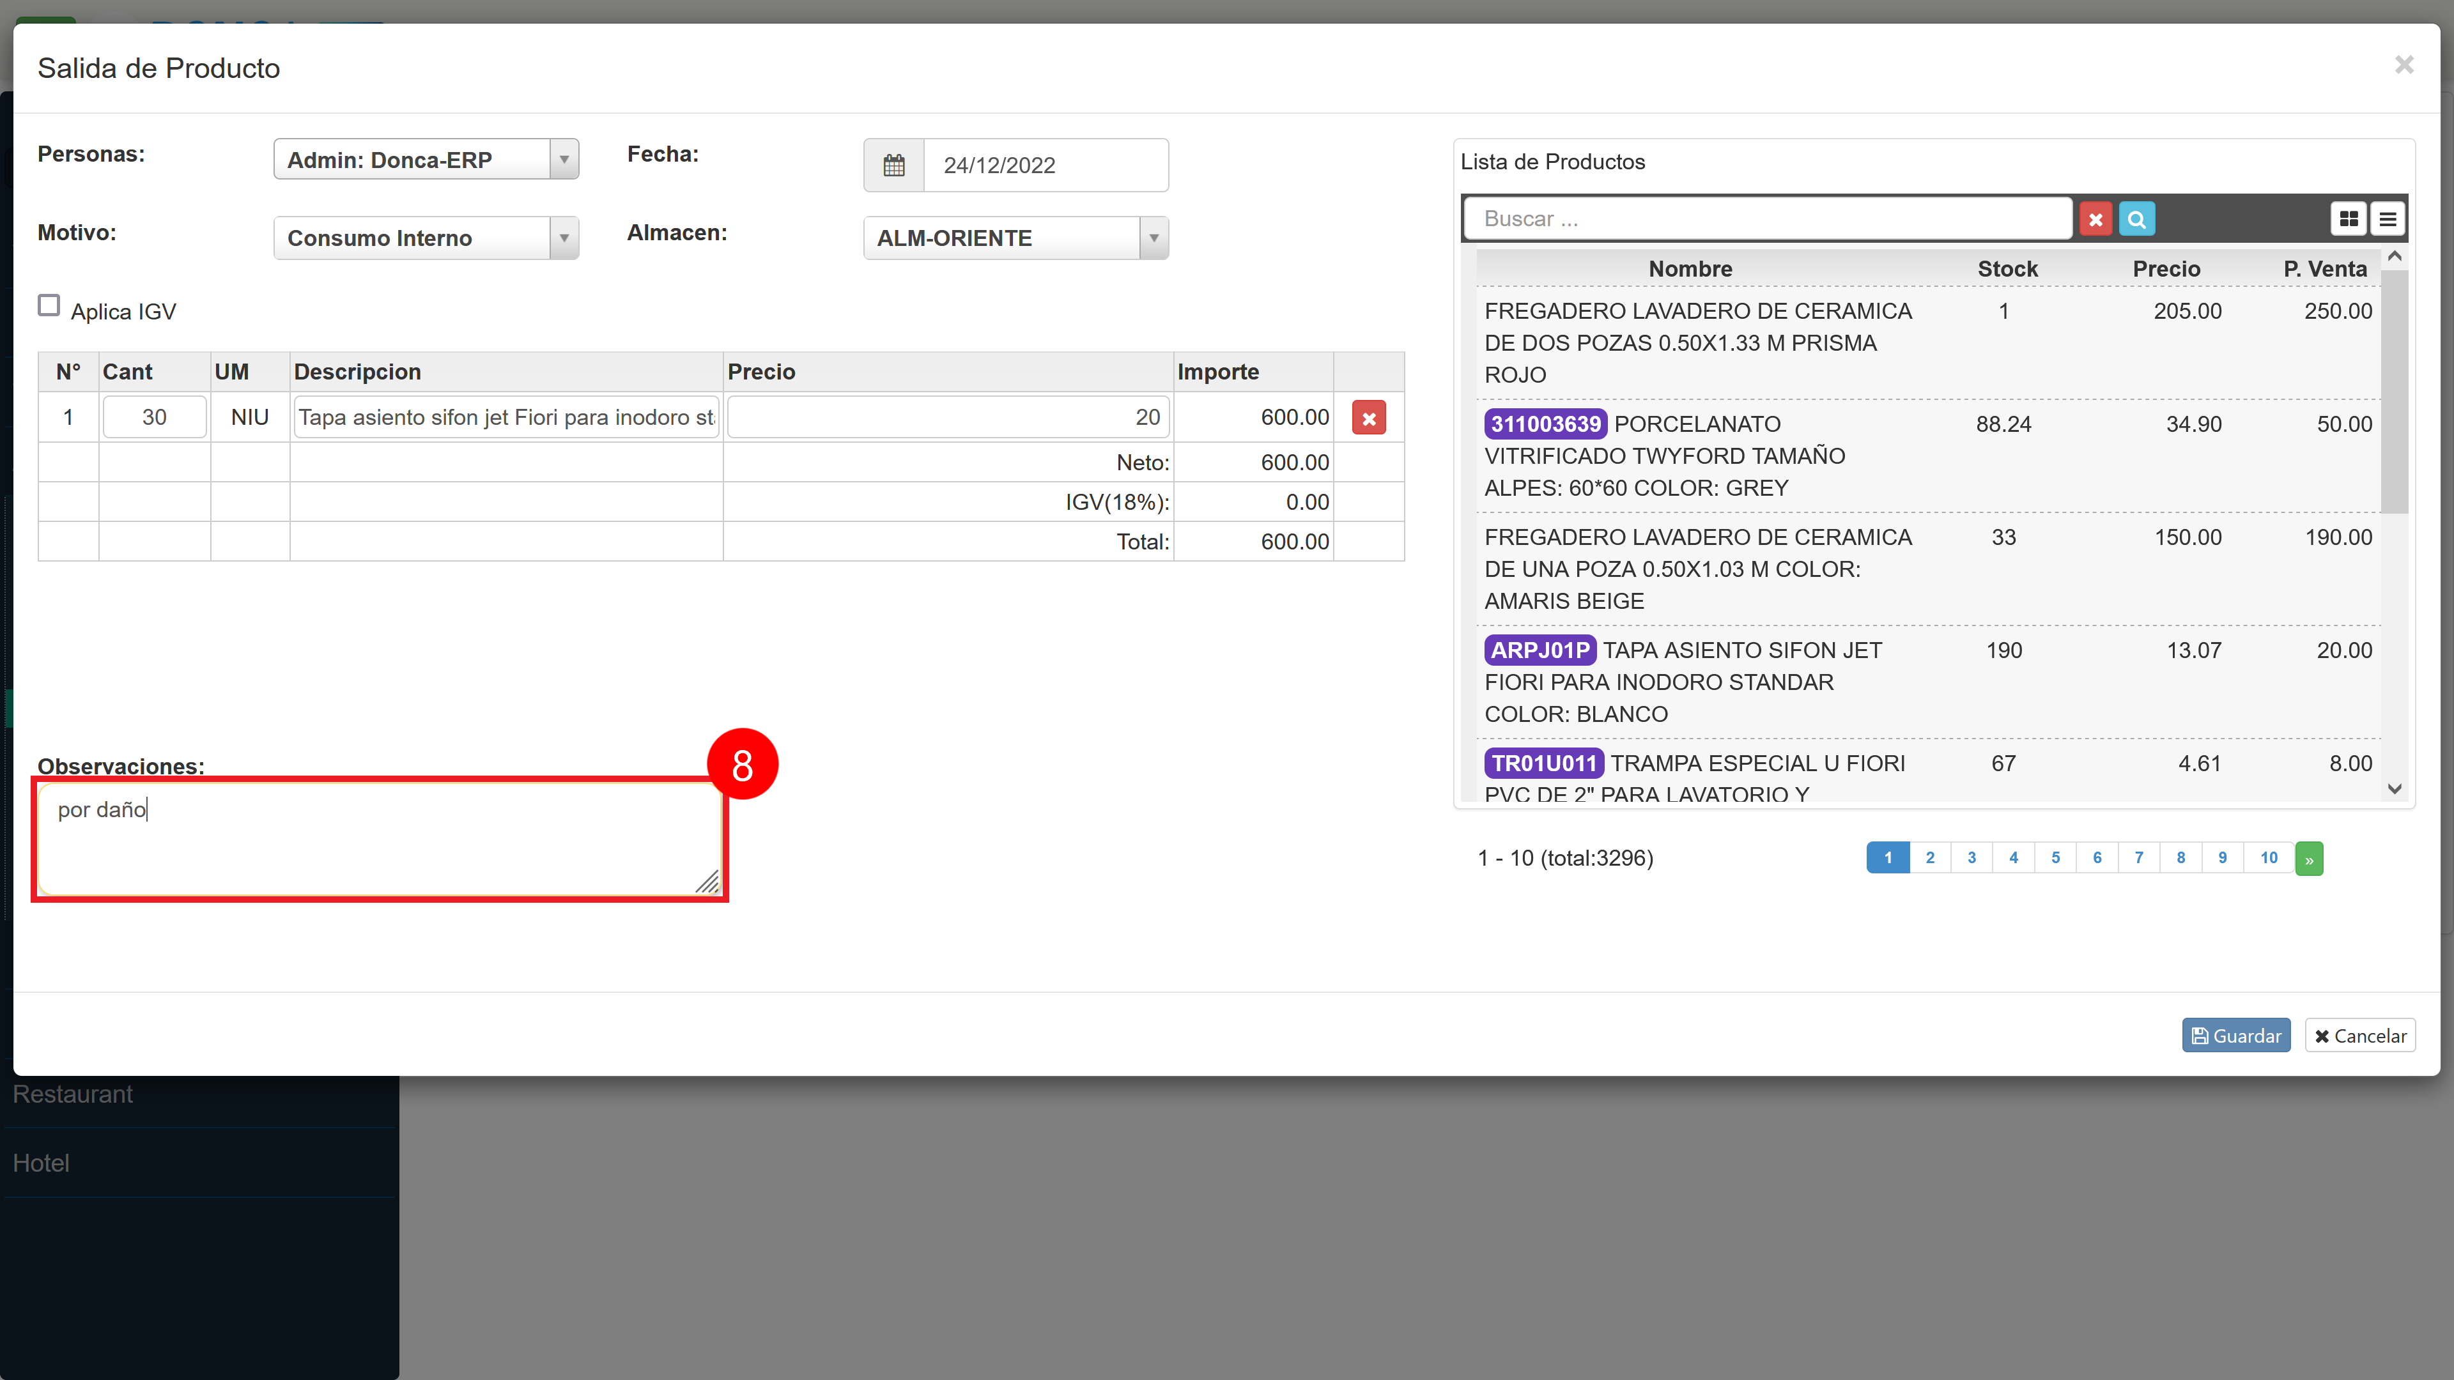
Task: Select TAPA ASIENTO SIFON JET FIORI product
Action: pyautogui.click(x=1927, y=682)
